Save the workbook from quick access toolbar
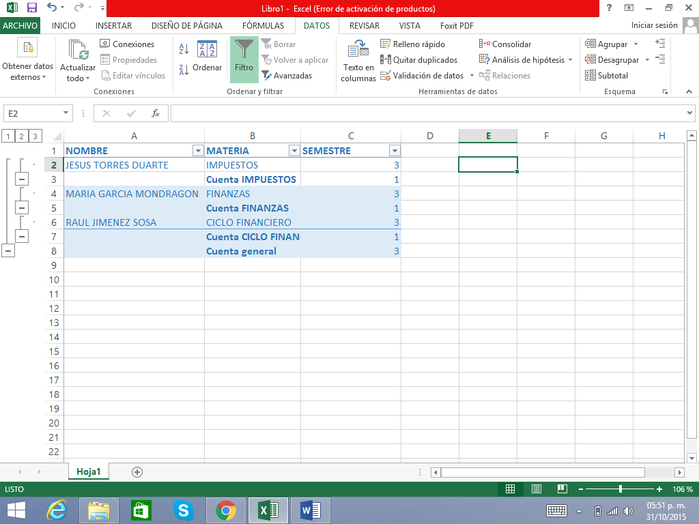 pos(32,8)
